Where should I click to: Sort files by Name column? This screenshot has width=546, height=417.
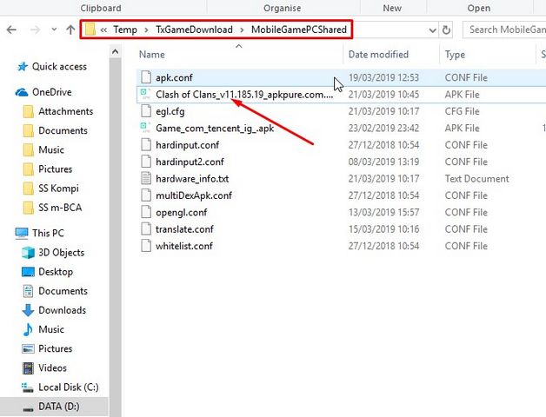pos(152,55)
